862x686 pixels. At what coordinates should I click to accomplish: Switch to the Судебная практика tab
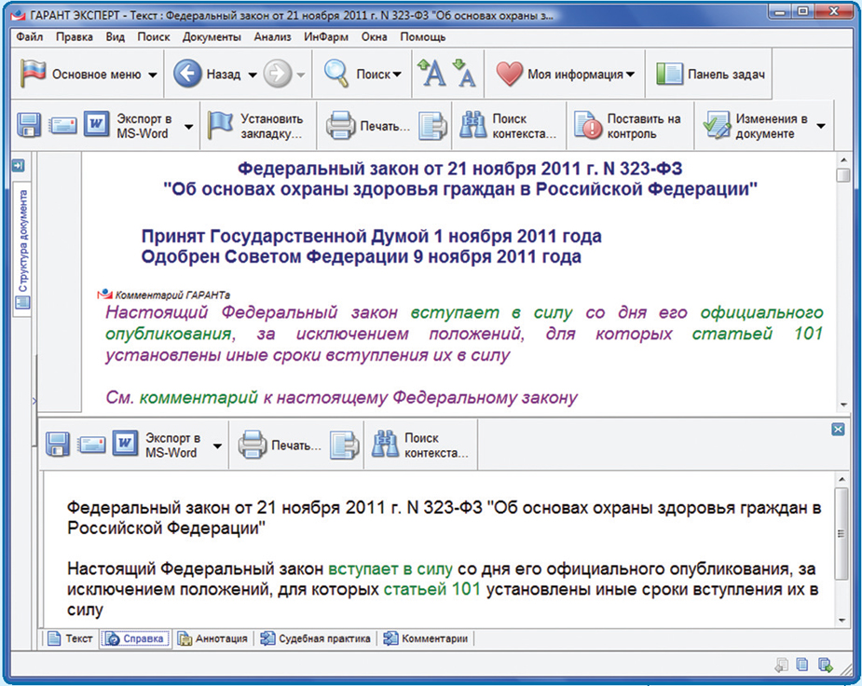(315, 638)
